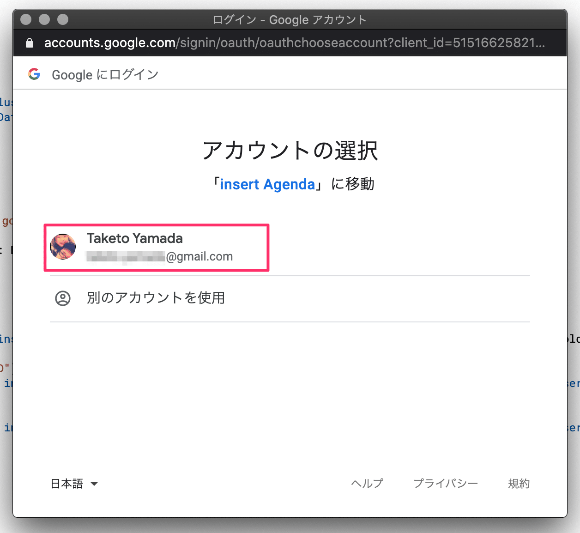This screenshot has width=580, height=533.
Task: Click the person icon beside 別のアカウントを使用
Action: [x=63, y=298]
